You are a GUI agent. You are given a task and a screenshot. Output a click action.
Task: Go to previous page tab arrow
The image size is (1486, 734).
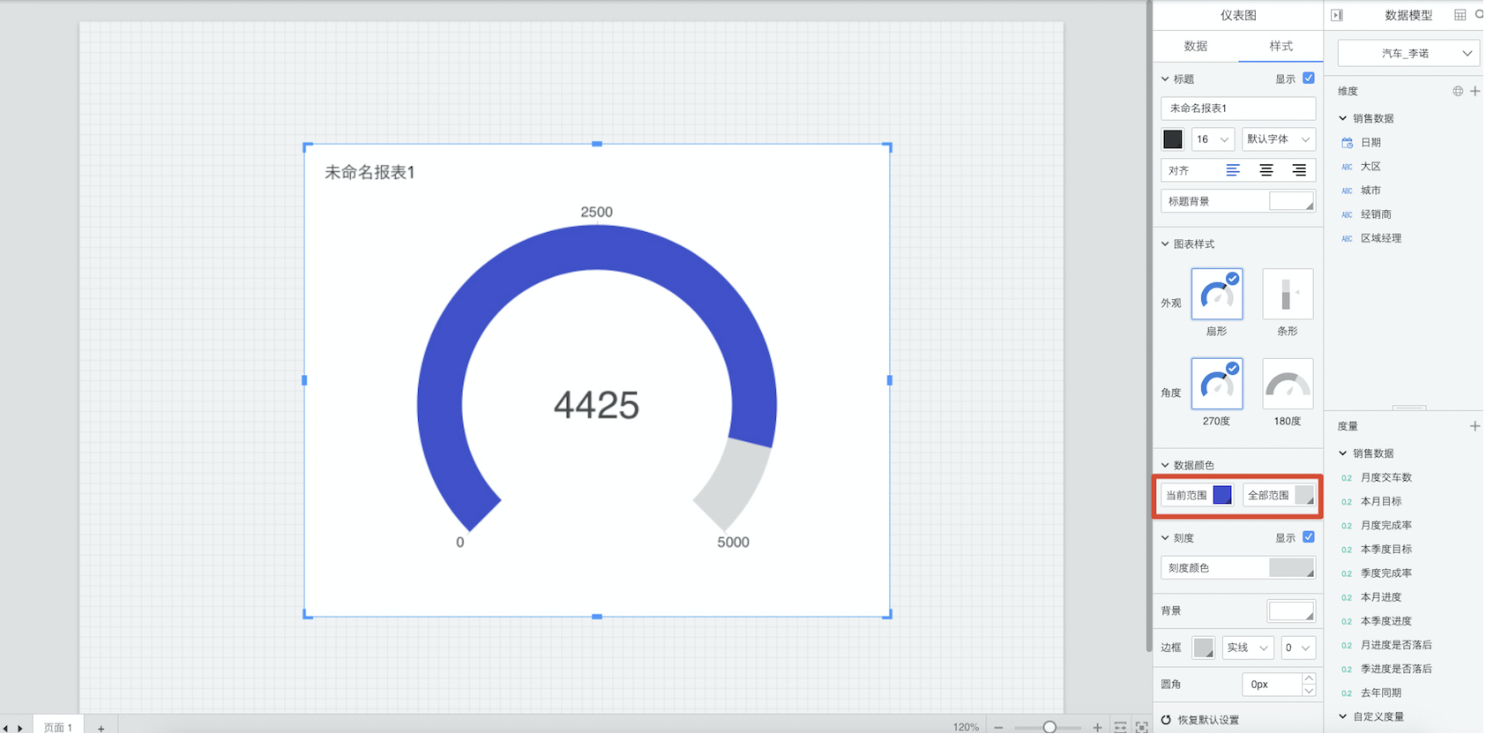(5, 728)
